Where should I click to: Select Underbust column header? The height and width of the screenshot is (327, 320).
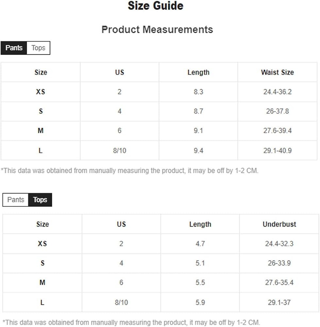279,224
